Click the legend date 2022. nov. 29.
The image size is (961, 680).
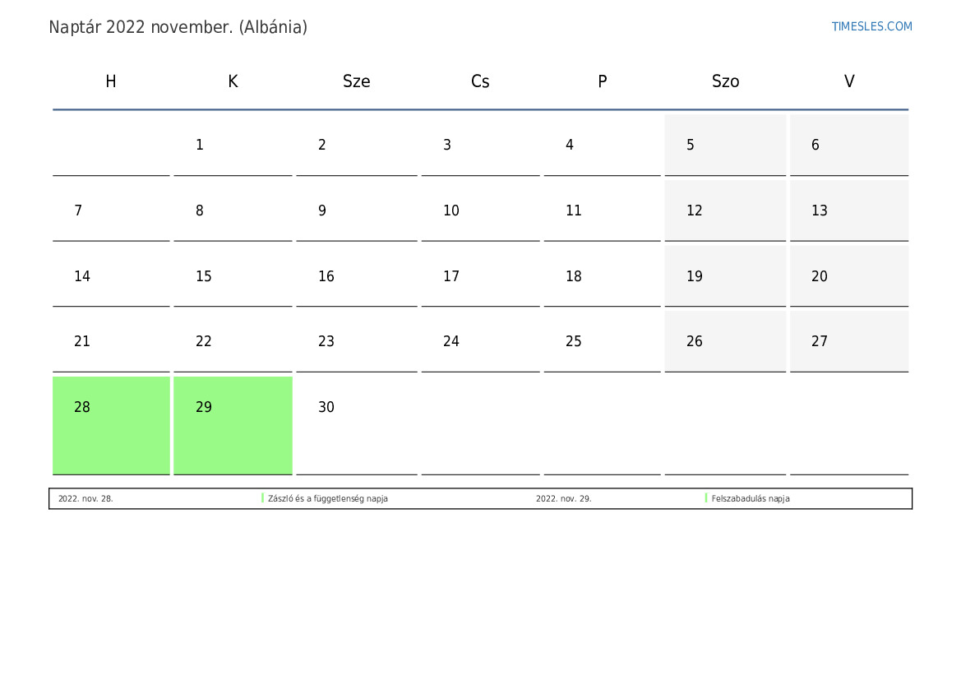[x=563, y=499]
